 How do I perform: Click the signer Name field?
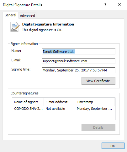(78, 52)
